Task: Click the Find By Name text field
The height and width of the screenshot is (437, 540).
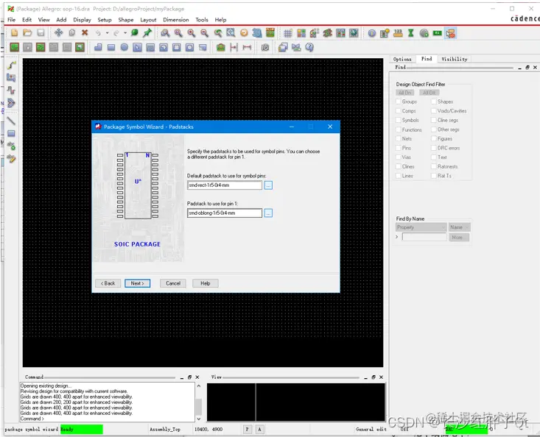Action: click(x=424, y=237)
